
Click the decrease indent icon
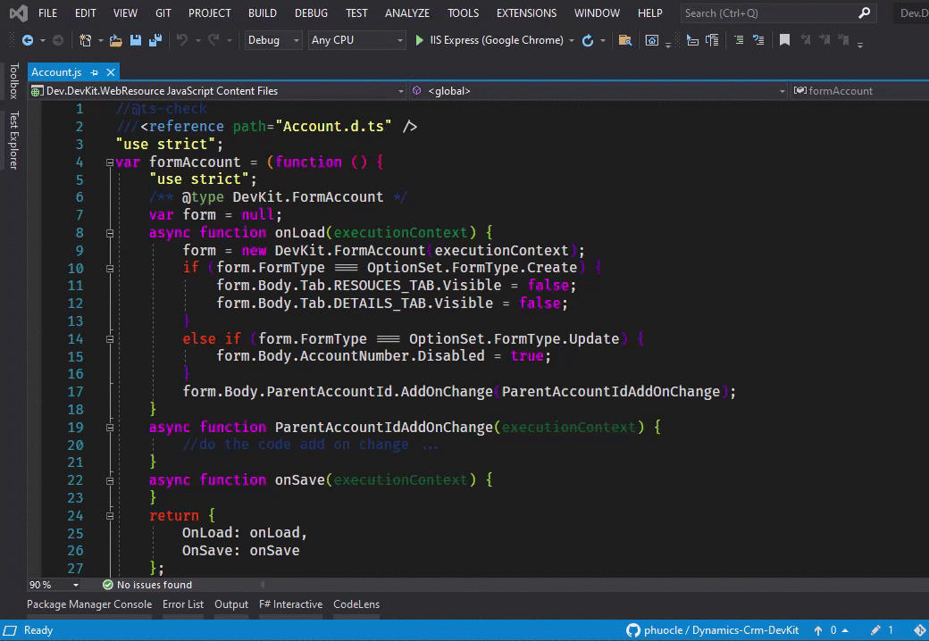pos(692,40)
